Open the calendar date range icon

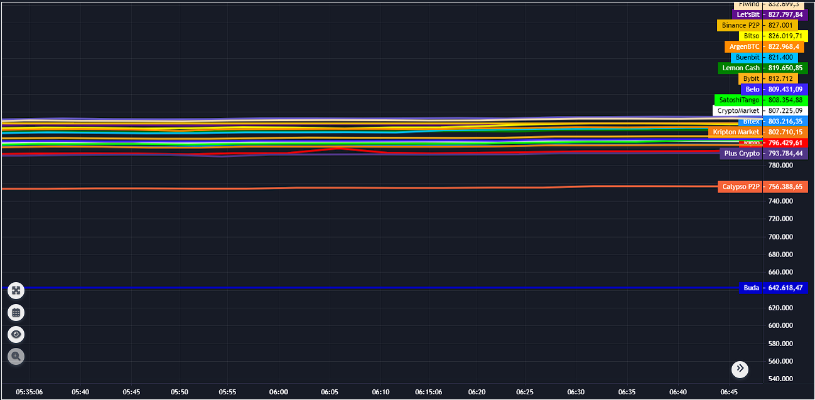coord(16,312)
